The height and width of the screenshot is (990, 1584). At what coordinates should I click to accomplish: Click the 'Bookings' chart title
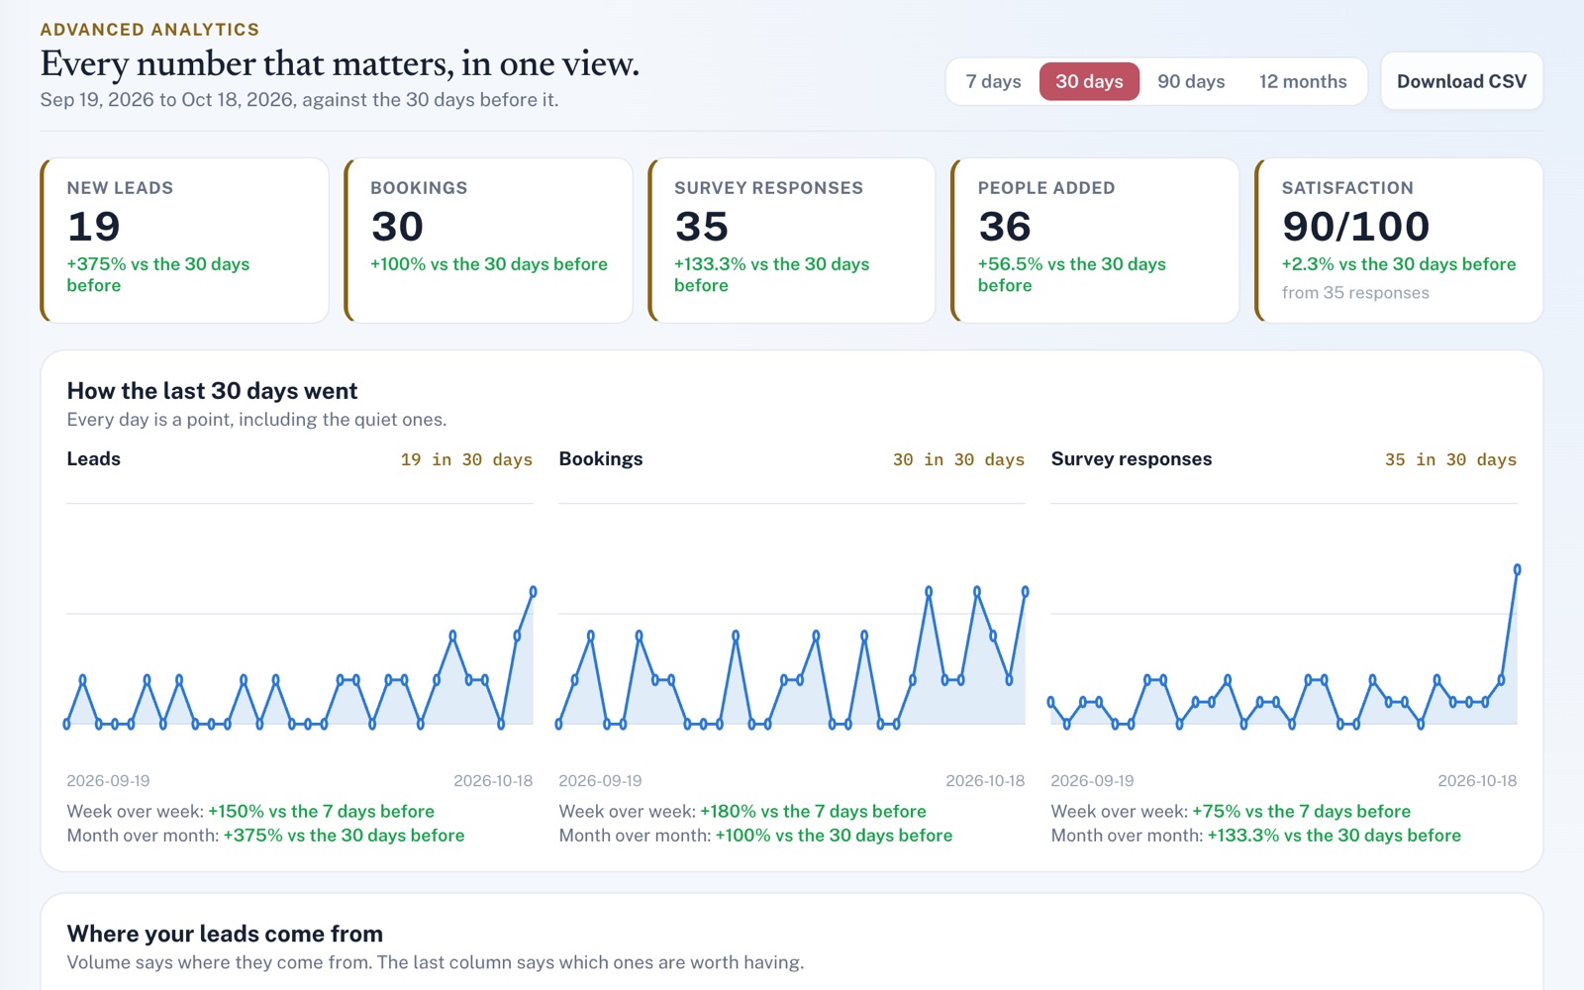(601, 458)
